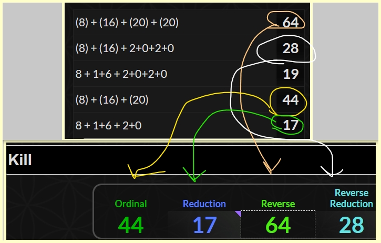Viewport: 381px width, 243px height.
Task: Click the white-circled 28 result
Action: [x=291, y=48]
